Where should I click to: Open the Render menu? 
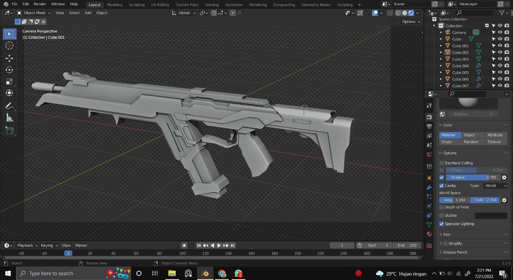(40, 4)
